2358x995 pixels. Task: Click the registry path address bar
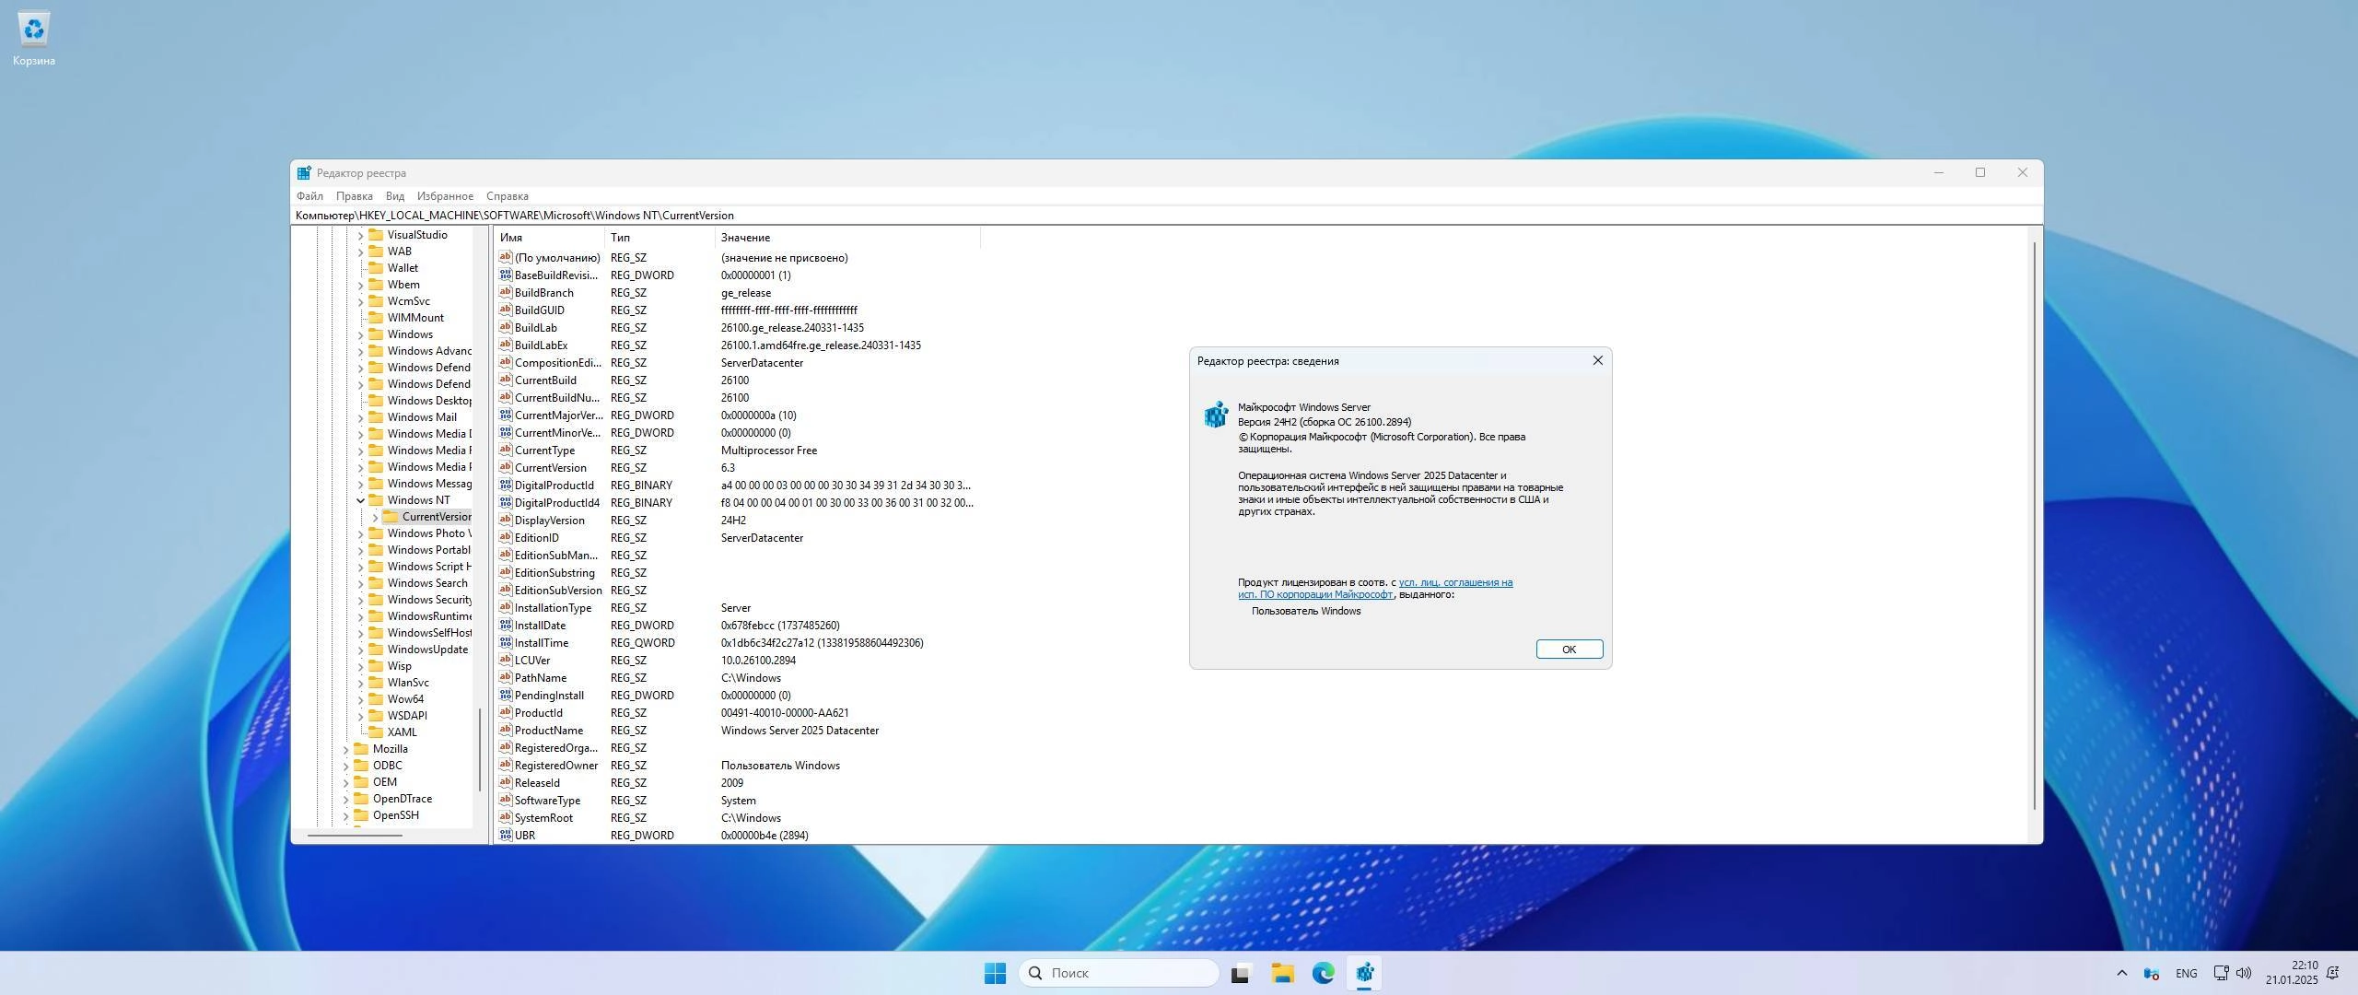pyautogui.click(x=1166, y=216)
